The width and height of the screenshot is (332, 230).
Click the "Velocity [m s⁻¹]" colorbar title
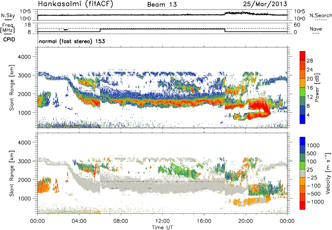[x=328, y=173]
